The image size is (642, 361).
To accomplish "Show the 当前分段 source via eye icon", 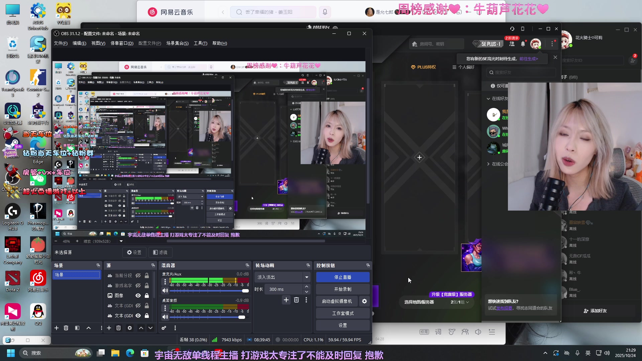I will coord(138,275).
